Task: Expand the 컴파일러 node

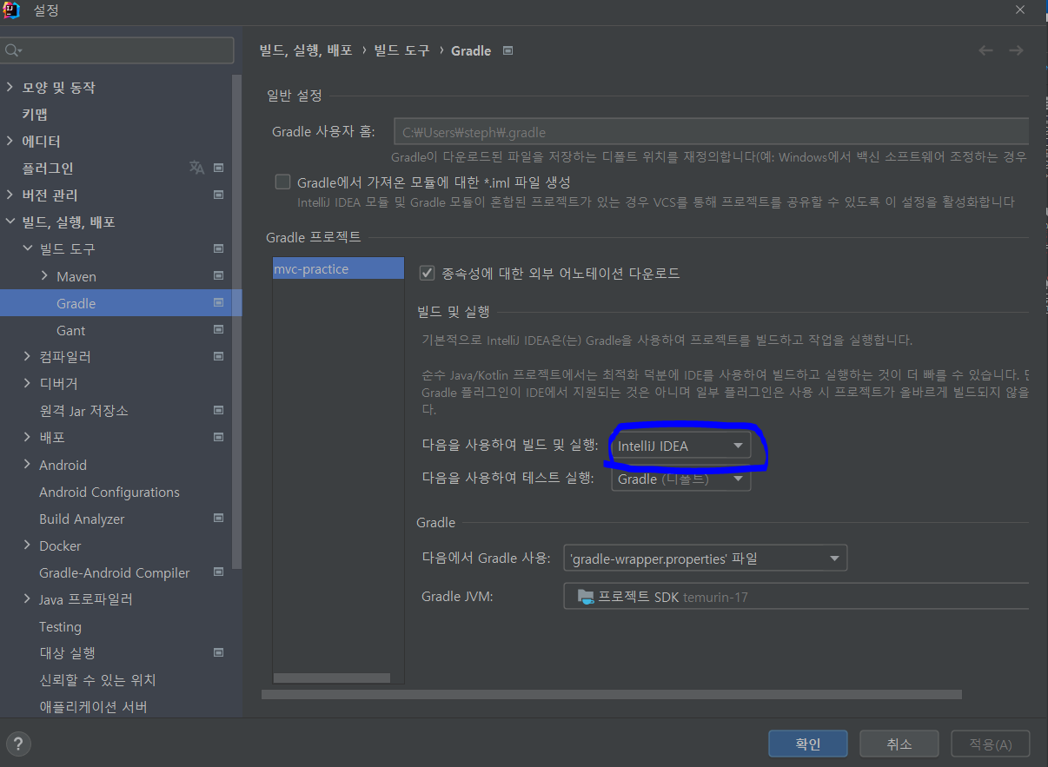Action: [x=28, y=356]
